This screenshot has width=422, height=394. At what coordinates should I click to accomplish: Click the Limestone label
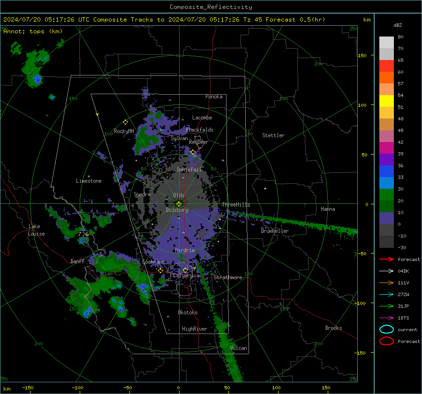pyautogui.click(x=89, y=181)
